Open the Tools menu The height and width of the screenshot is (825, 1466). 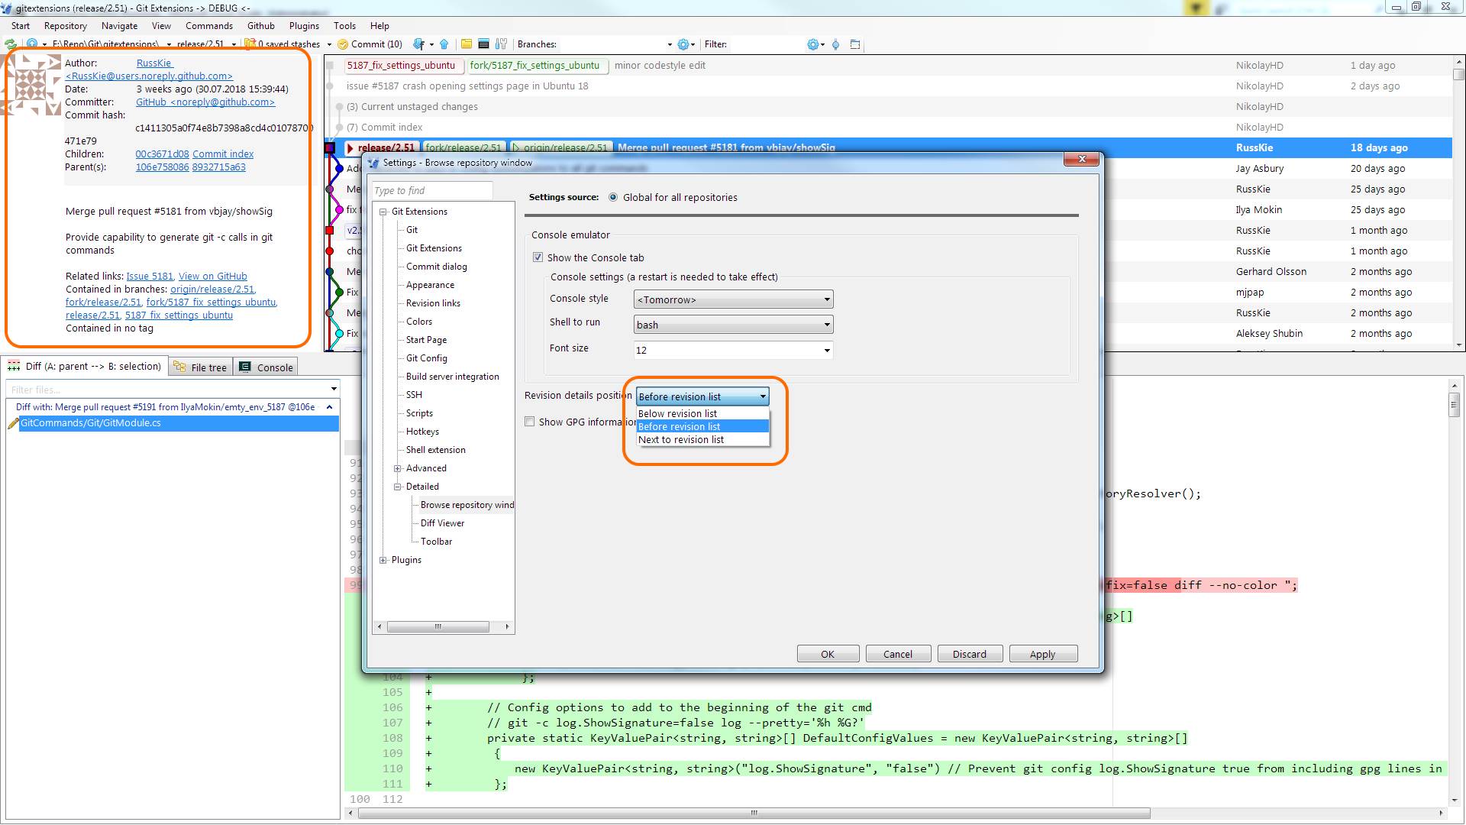pyautogui.click(x=344, y=25)
